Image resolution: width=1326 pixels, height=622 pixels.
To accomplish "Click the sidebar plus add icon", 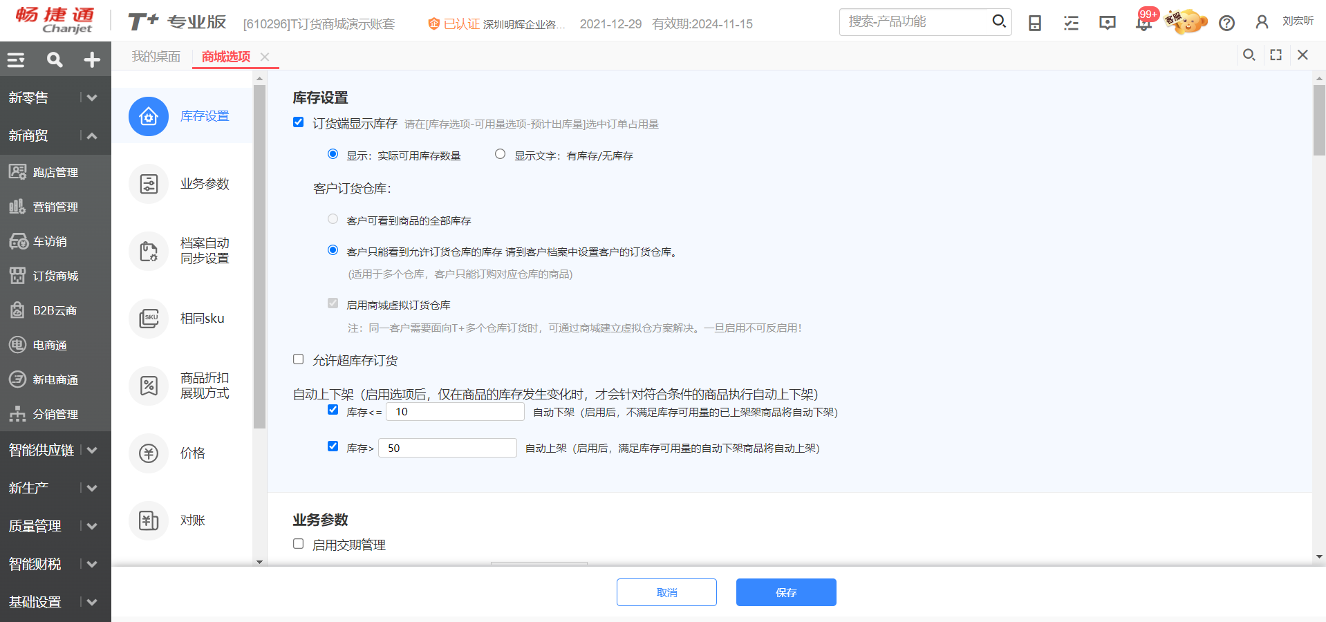I will (x=92, y=60).
